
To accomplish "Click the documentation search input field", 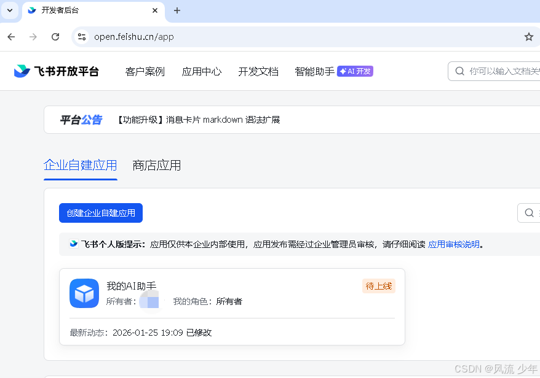I will pyautogui.click(x=501, y=71).
